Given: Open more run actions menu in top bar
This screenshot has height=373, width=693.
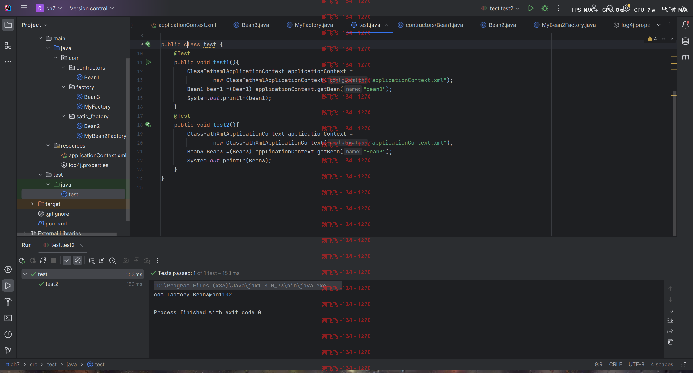Looking at the screenshot, I should tap(558, 8).
